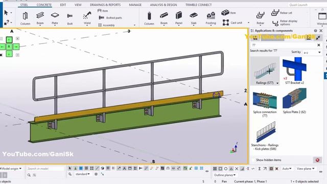Click the green R view reset button

coord(9,47)
